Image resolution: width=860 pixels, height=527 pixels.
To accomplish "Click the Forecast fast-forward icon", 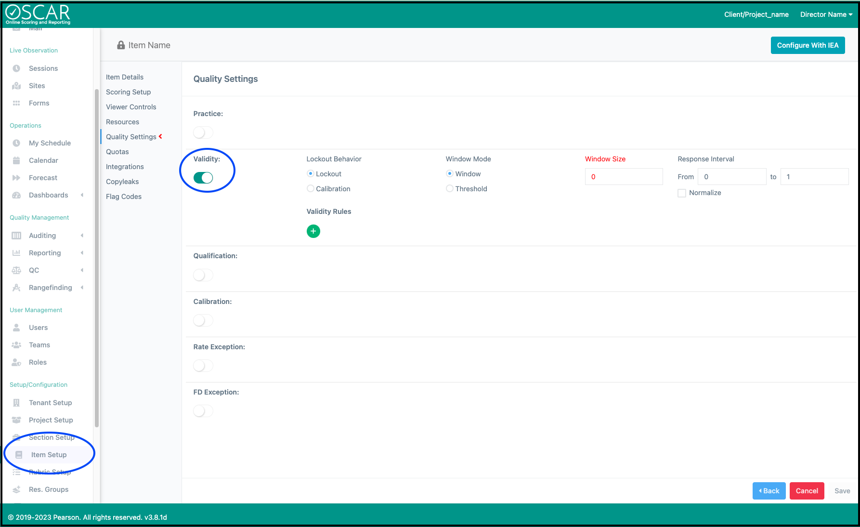I will (16, 178).
